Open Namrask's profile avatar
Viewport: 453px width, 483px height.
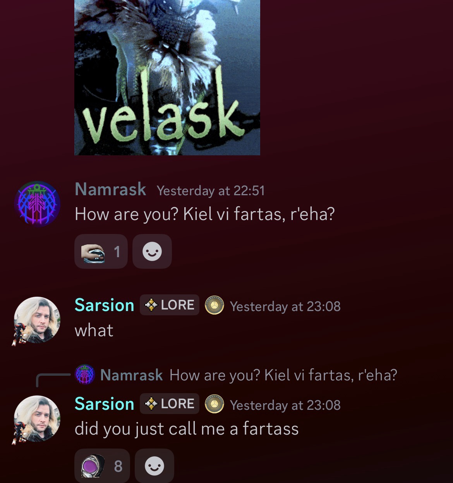(37, 204)
